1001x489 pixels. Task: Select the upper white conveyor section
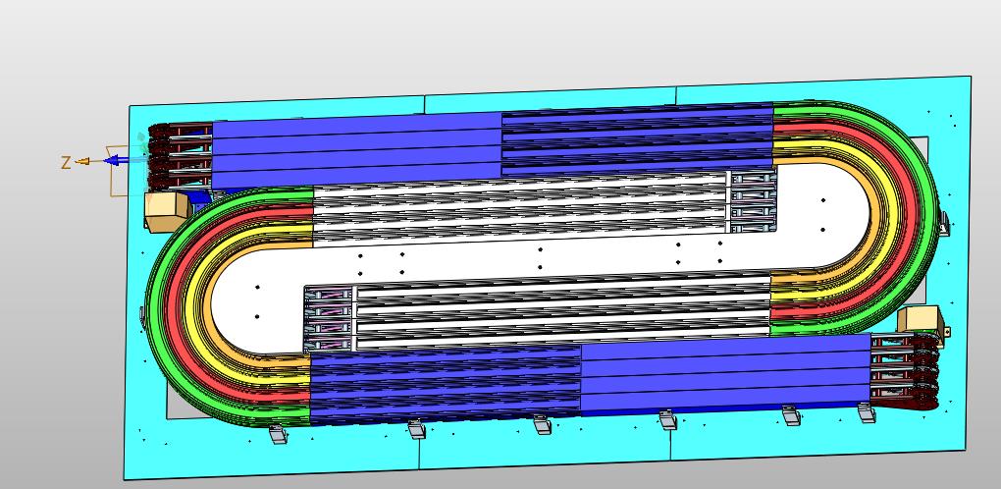(520, 208)
